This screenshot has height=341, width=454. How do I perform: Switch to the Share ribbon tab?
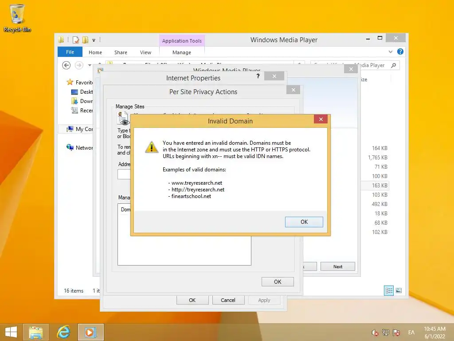tap(121, 52)
